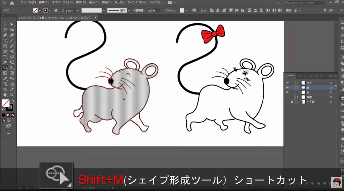Click the Recolor Artwork globe icon

(x=194, y=10)
